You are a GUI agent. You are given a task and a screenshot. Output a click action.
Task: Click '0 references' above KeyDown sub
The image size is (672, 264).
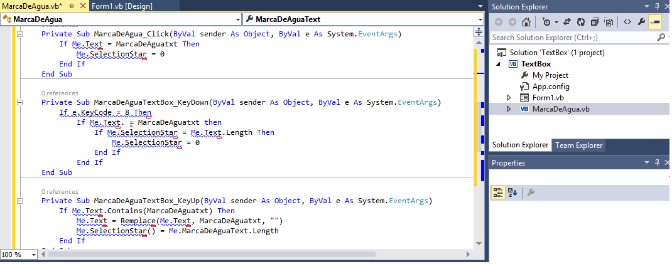click(x=60, y=93)
